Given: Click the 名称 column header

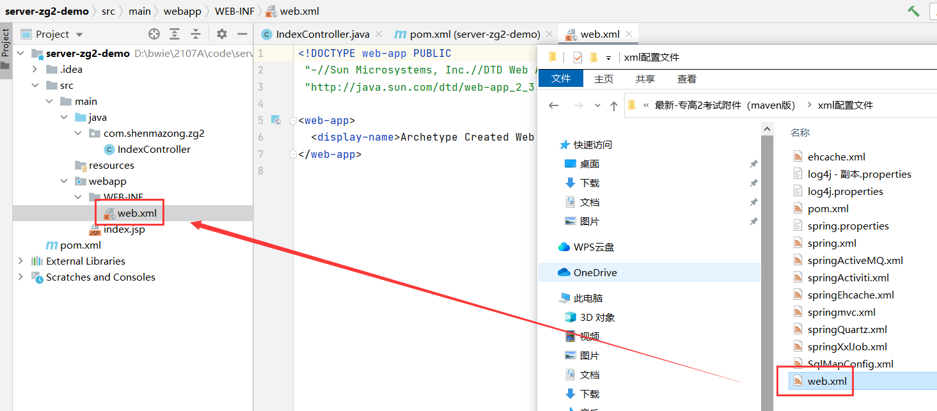Looking at the screenshot, I should (800, 132).
